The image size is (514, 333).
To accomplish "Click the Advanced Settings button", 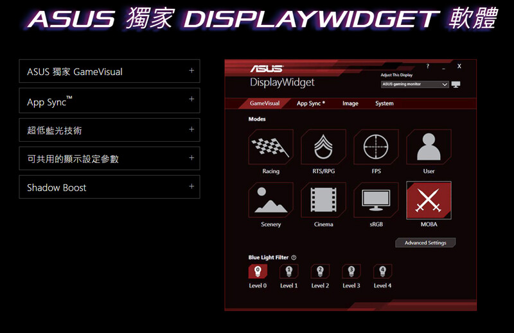I will [425, 243].
